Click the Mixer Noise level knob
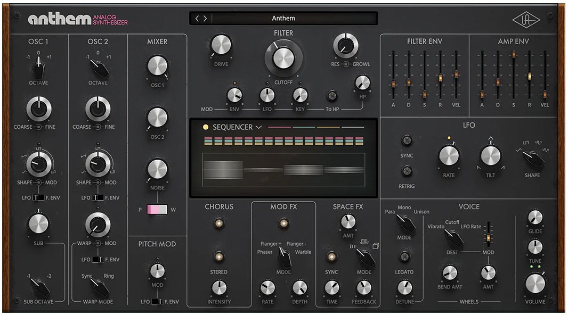The height and width of the screenshot is (315, 568). [x=157, y=169]
